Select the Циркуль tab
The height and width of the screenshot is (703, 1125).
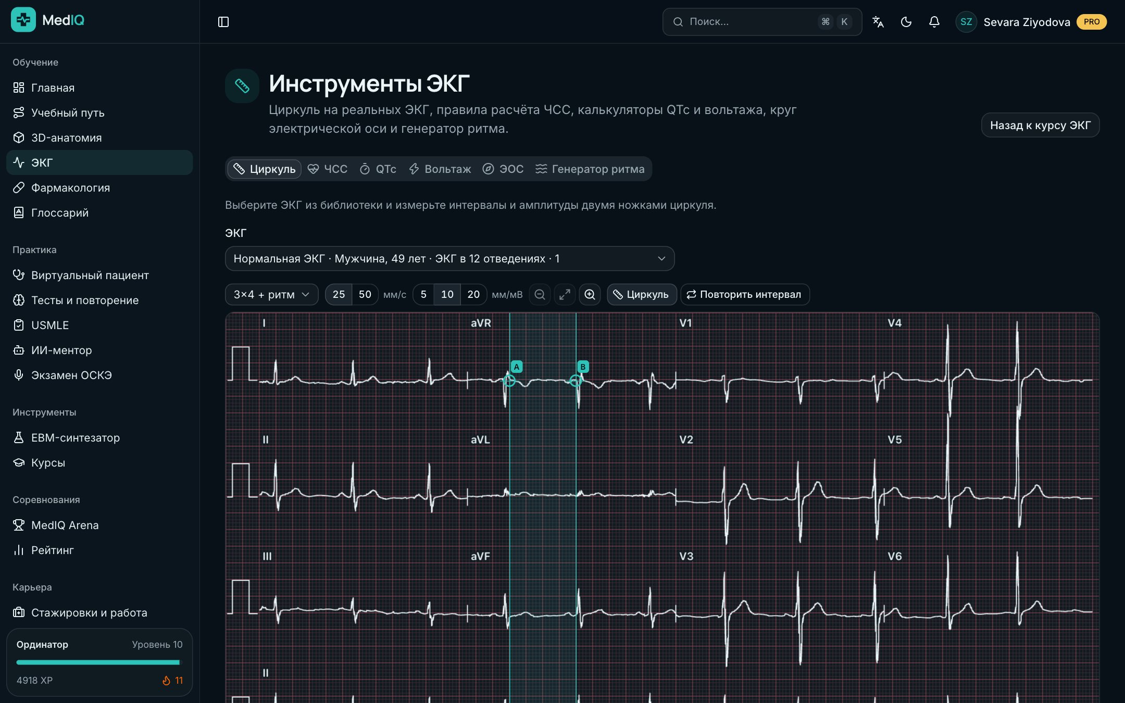click(x=265, y=169)
